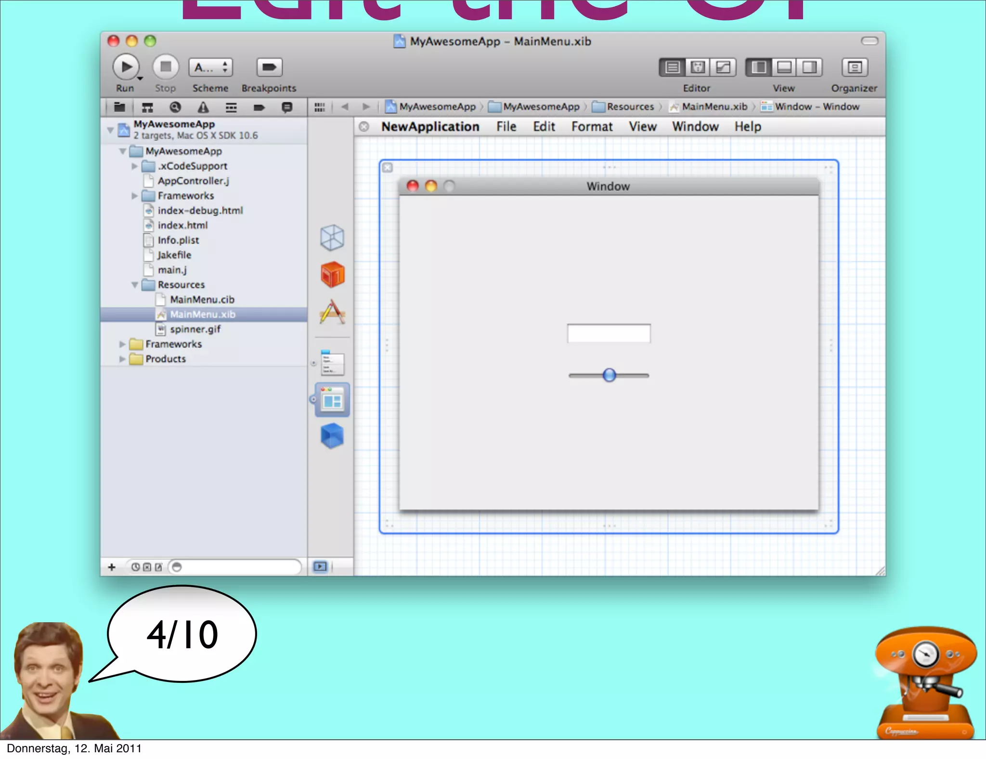
Task: Go forward in editor history
Action: pyautogui.click(x=366, y=106)
